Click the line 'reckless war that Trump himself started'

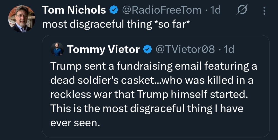pos(149,94)
